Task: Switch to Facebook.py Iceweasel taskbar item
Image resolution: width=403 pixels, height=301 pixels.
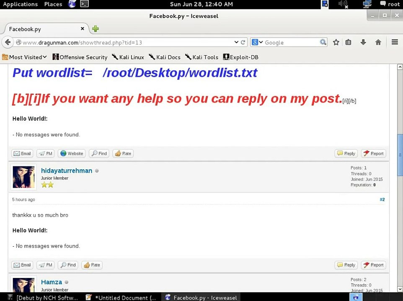Action: click(202, 297)
